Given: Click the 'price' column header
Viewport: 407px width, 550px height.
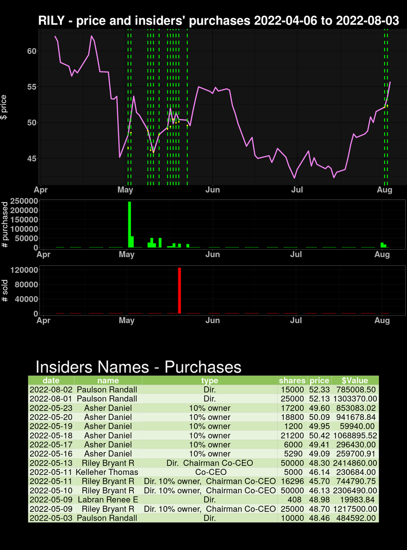Looking at the screenshot, I should pos(319,380).
